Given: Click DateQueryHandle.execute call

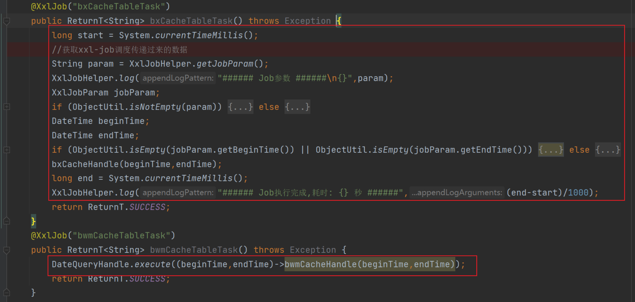Looking at the screenshot, I should (111, 264).
